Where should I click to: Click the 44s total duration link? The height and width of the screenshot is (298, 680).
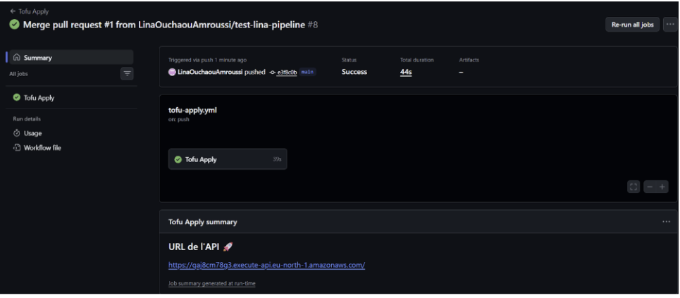[406, 72]
